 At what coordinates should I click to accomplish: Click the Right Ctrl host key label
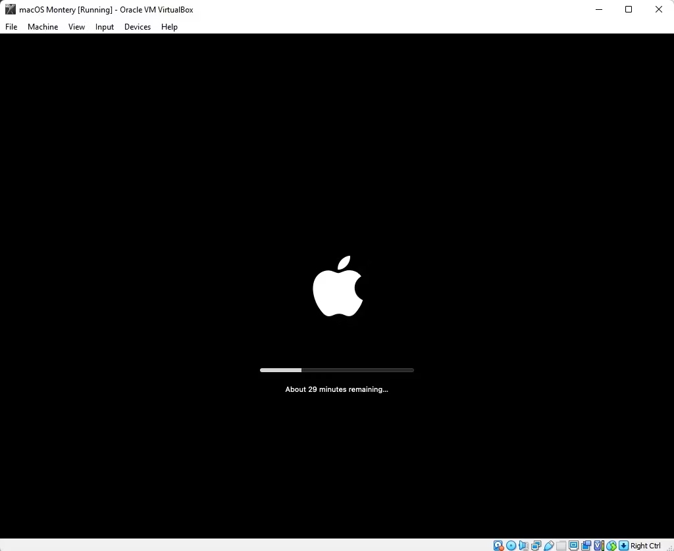(x=645, y=546)
